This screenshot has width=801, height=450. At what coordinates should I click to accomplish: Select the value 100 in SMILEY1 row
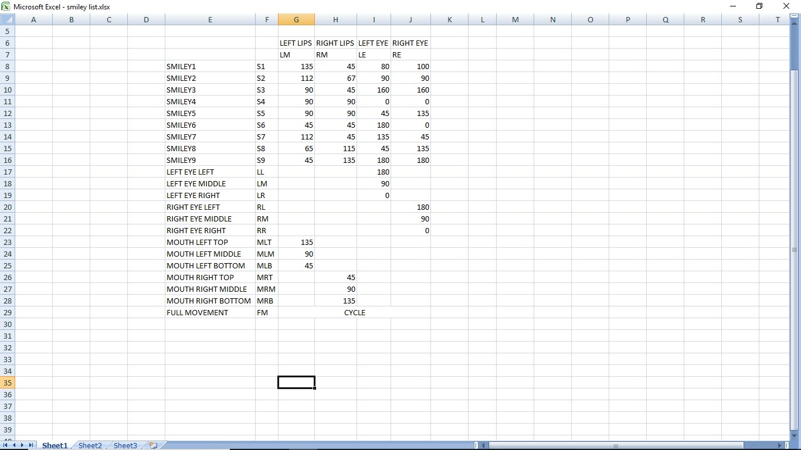(x=410, y=66)
